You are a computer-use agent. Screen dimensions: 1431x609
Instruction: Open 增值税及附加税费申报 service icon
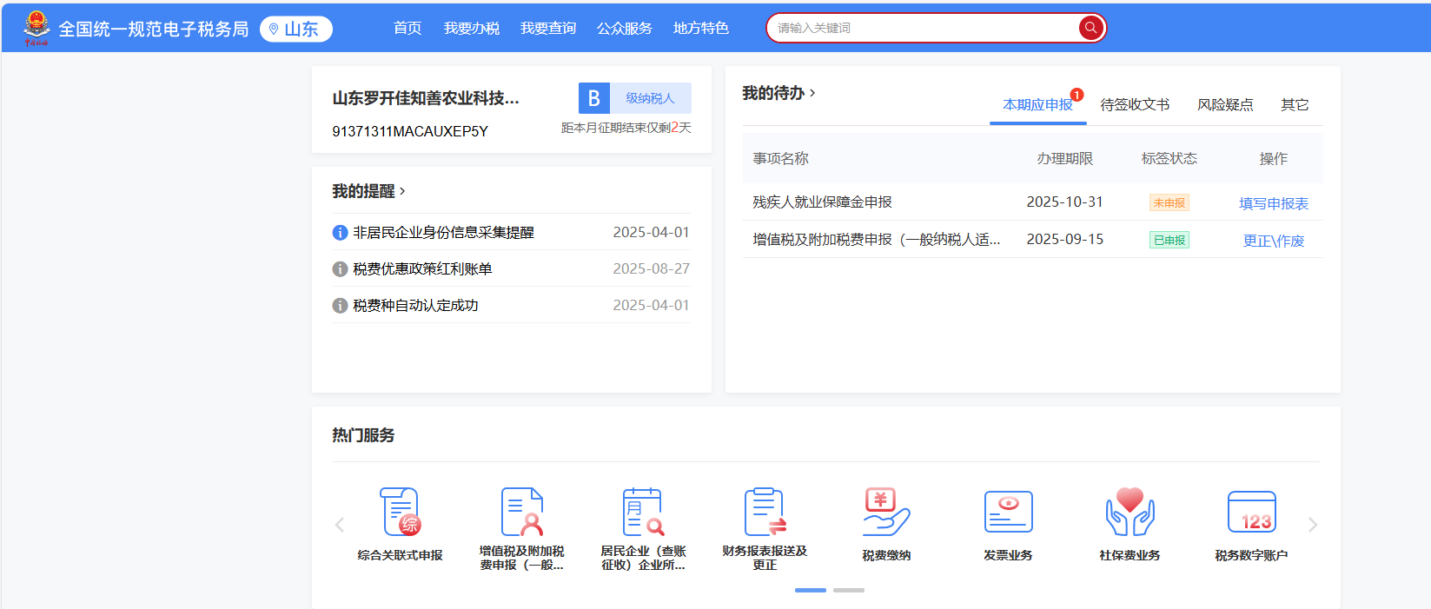coord(521,513)
